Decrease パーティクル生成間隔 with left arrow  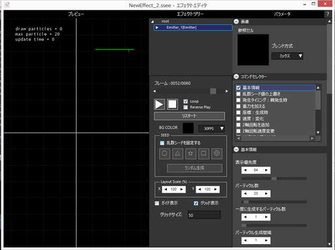coord(245,240)
